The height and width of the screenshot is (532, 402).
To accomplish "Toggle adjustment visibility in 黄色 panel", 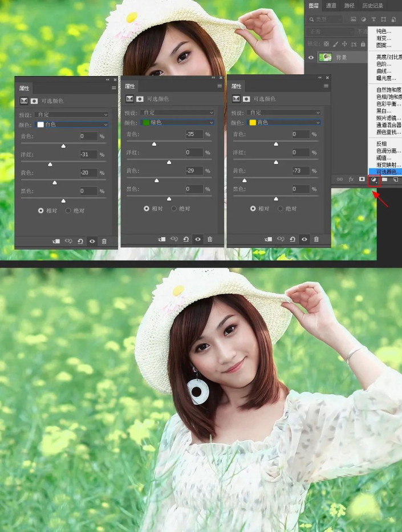I will pos(304,239).
